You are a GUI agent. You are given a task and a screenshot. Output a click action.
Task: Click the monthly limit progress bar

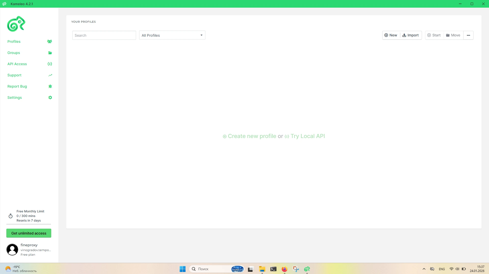(x=29, y=224)
